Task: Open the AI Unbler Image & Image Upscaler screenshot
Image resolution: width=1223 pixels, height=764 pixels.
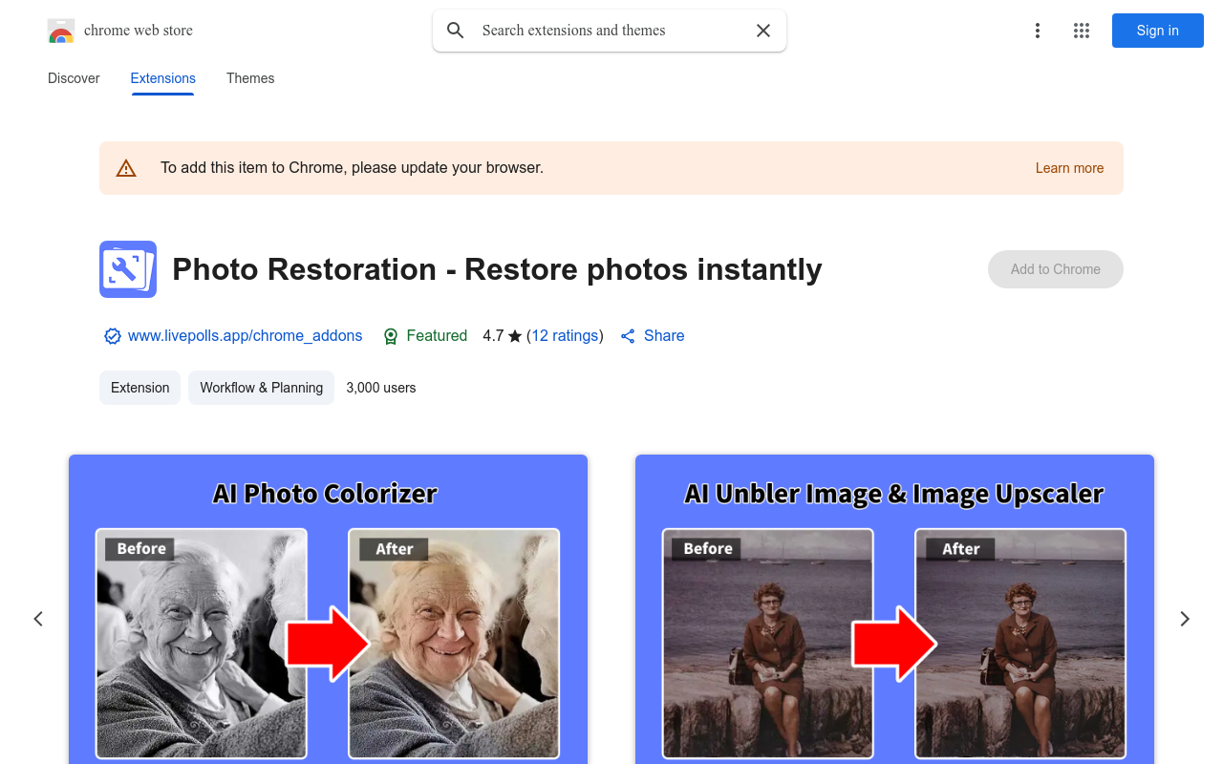Action: click(x=894, y=609)
